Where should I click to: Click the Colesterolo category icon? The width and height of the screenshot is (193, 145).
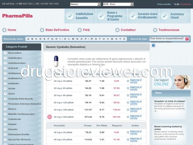[5, 119]
